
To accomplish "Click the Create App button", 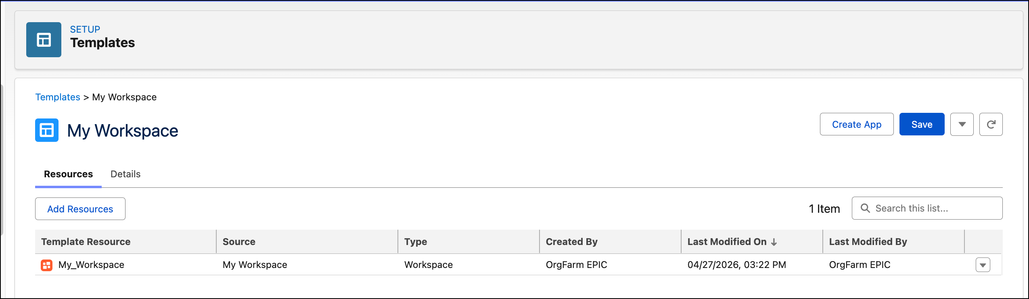I will click(857, 124).
